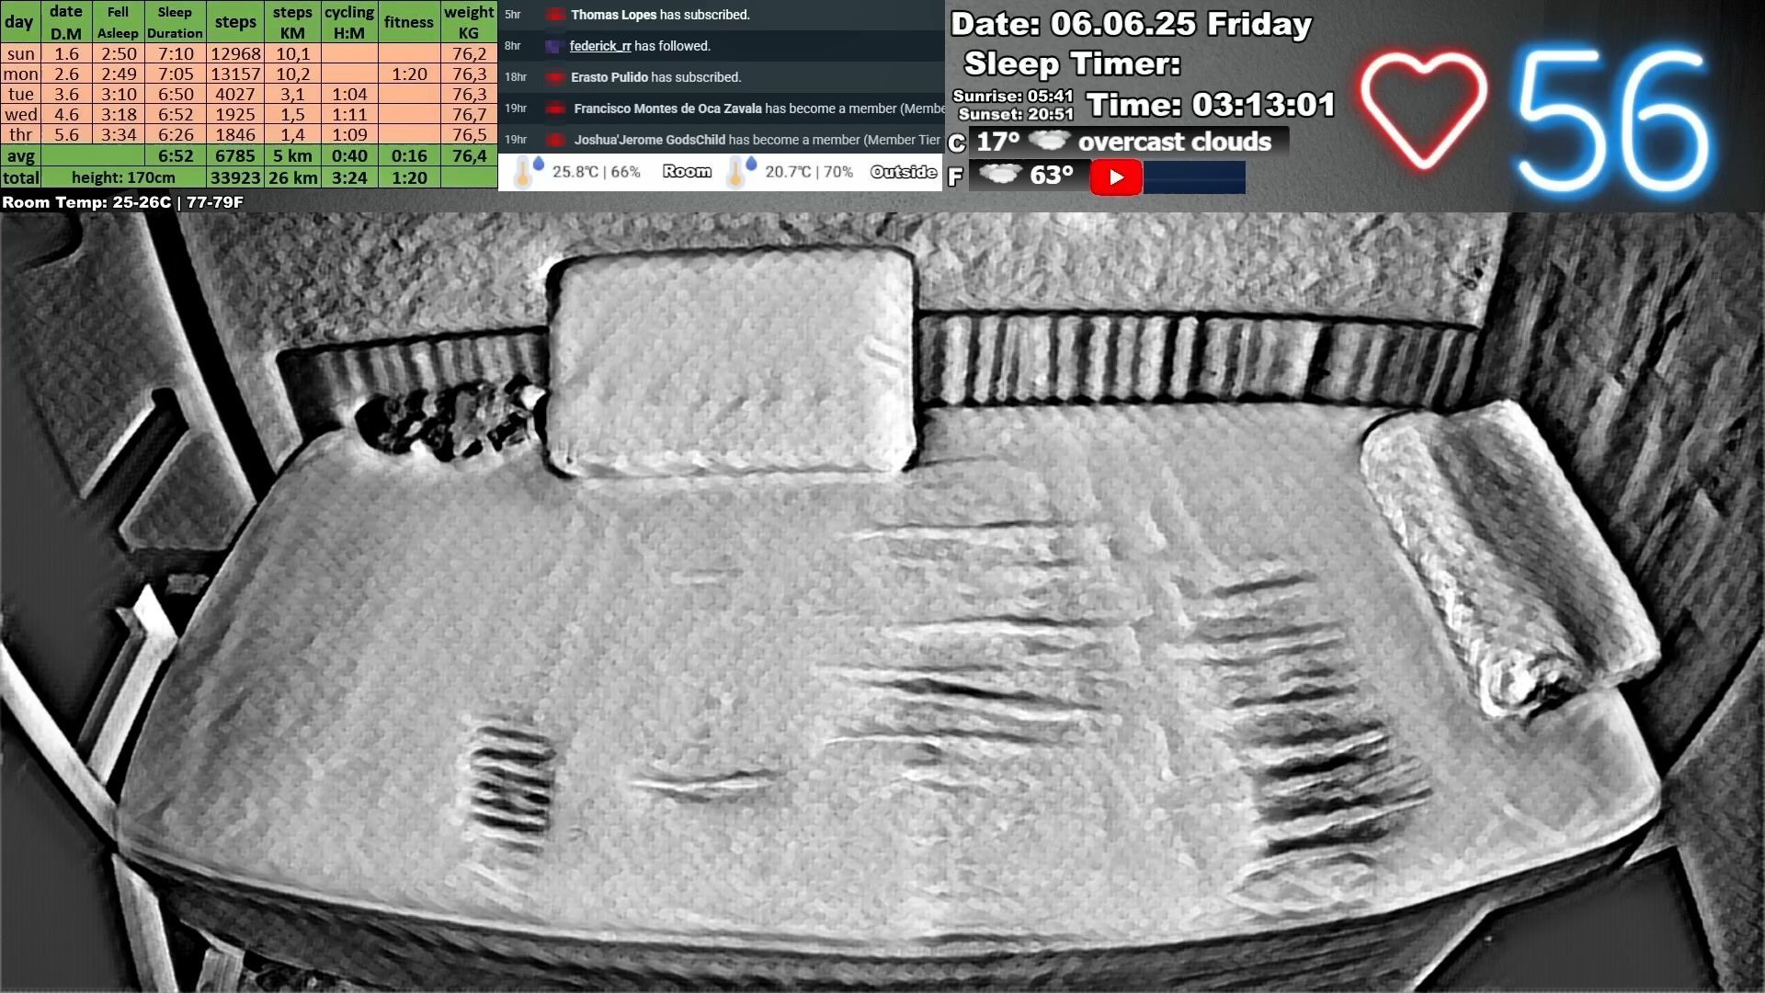Screen dimensions: 1765x993
Task: Click the red YouTube play icon
Action: point(1116,177)
